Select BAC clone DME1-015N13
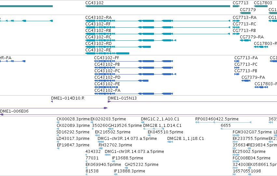Image resolution: width=277 pixels, height=176 pixels. (x=122, y=98)
